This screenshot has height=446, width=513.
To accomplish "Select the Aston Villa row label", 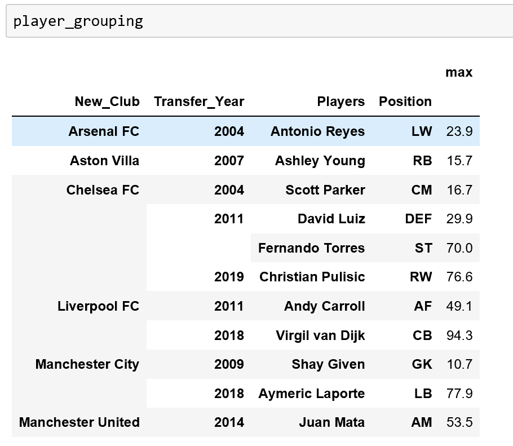I will tap(104, 161).
